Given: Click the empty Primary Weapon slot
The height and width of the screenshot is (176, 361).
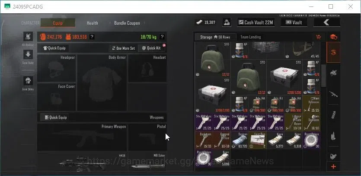Looking at the screenshot, I should [x=82, y=138].
